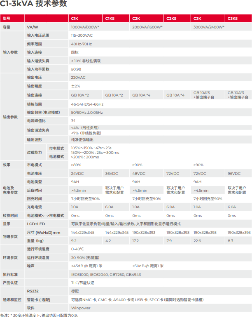
Task: Select the ±2% output precision value
Action: (x=75, y=86)
